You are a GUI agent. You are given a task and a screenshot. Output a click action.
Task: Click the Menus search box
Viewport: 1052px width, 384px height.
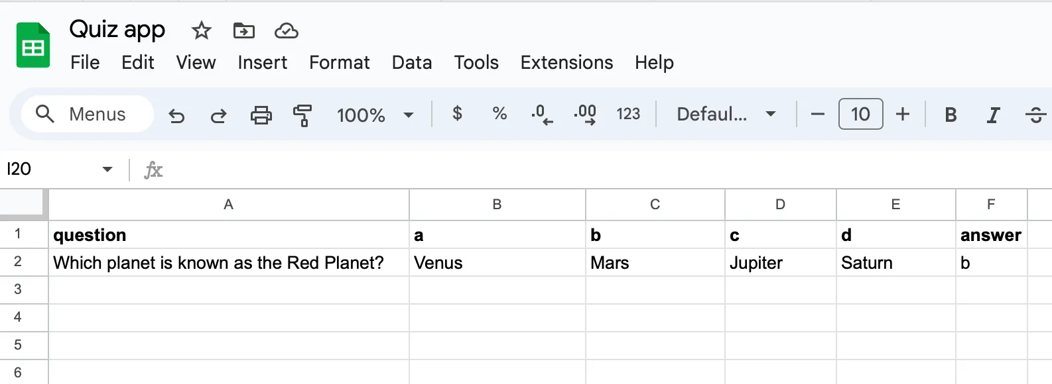88,115
